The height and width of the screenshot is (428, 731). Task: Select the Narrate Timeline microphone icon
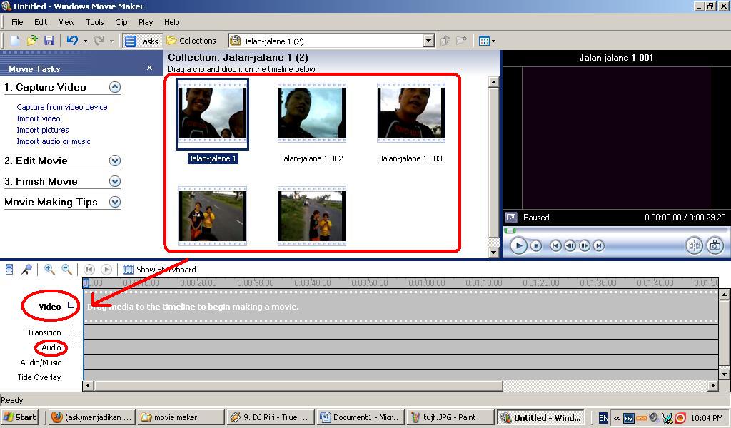pyautogui.click(x=26, y=269)
